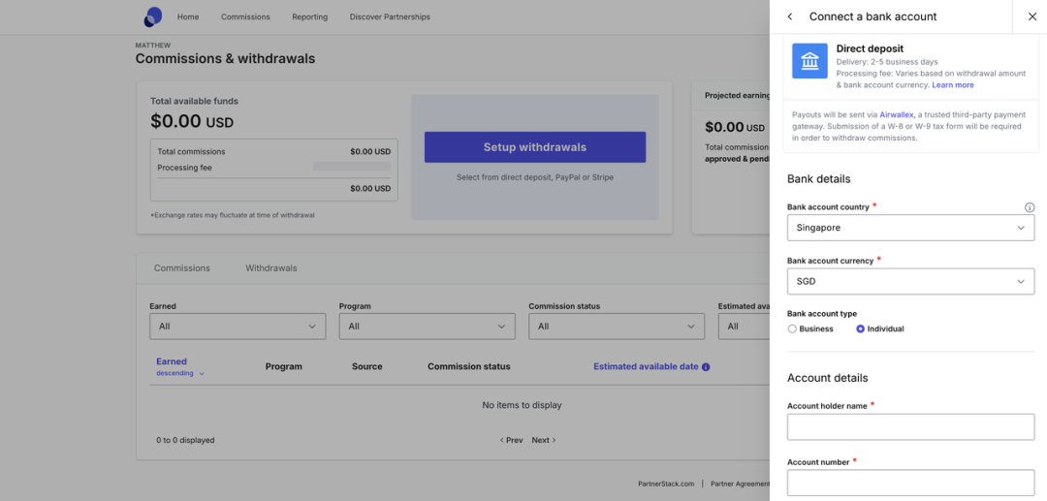Image resolution: width=1047 pixels, height=501 pixels.
Task: Switch to the Withdrawals tab
Action: (271, 268)
